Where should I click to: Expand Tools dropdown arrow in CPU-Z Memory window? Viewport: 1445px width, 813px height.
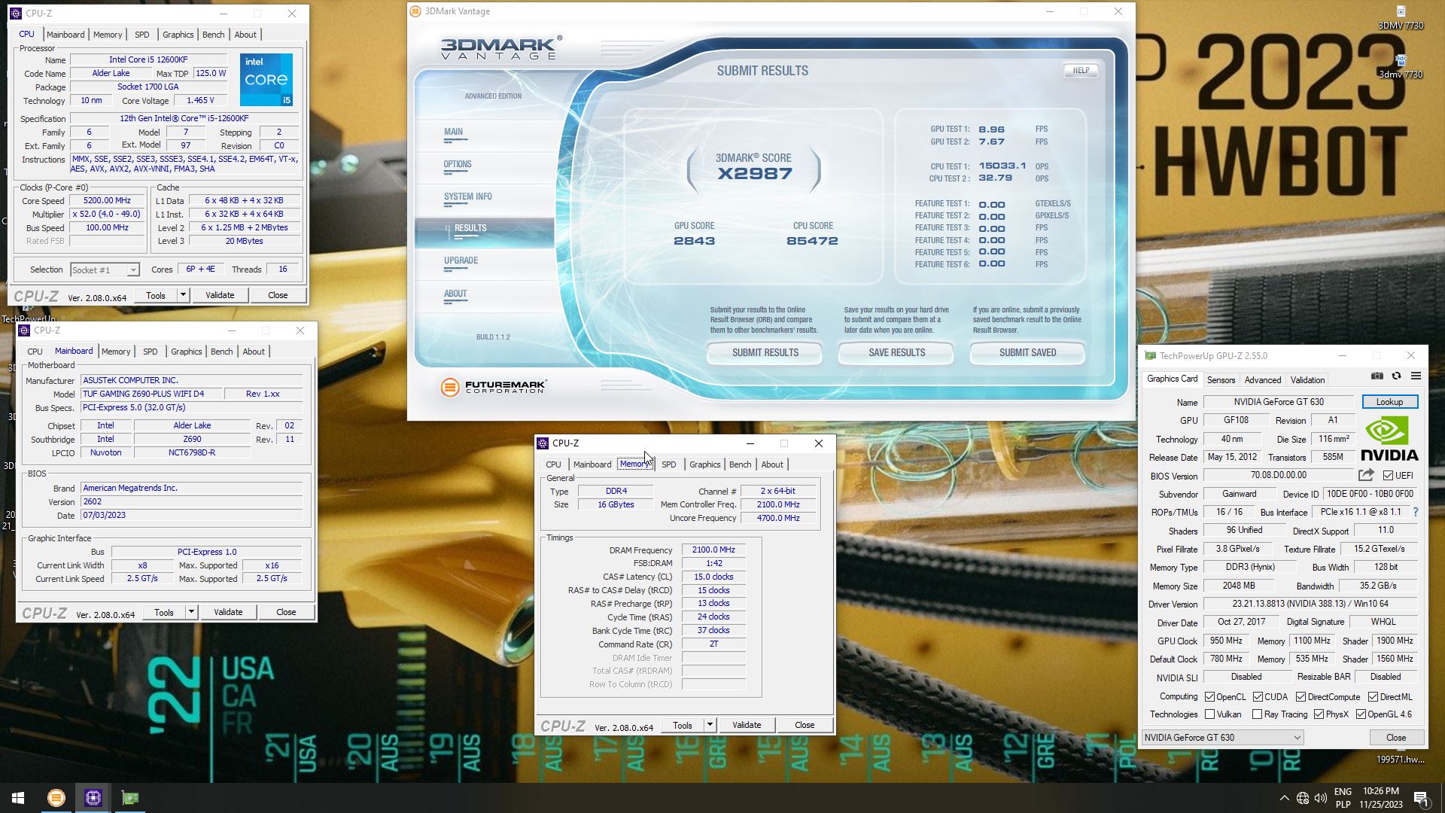click(710, 725)
